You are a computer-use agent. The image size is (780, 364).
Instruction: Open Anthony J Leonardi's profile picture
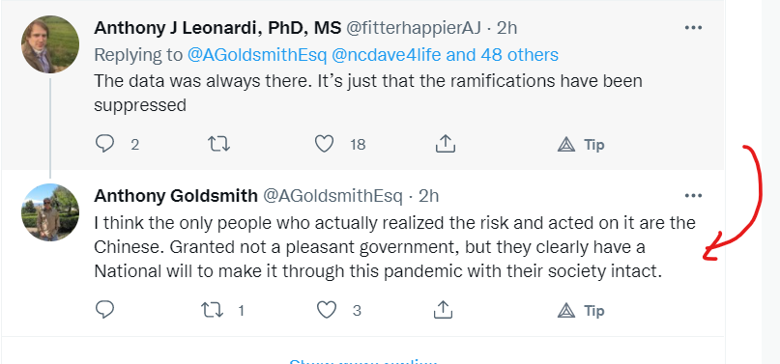point(49,44)
